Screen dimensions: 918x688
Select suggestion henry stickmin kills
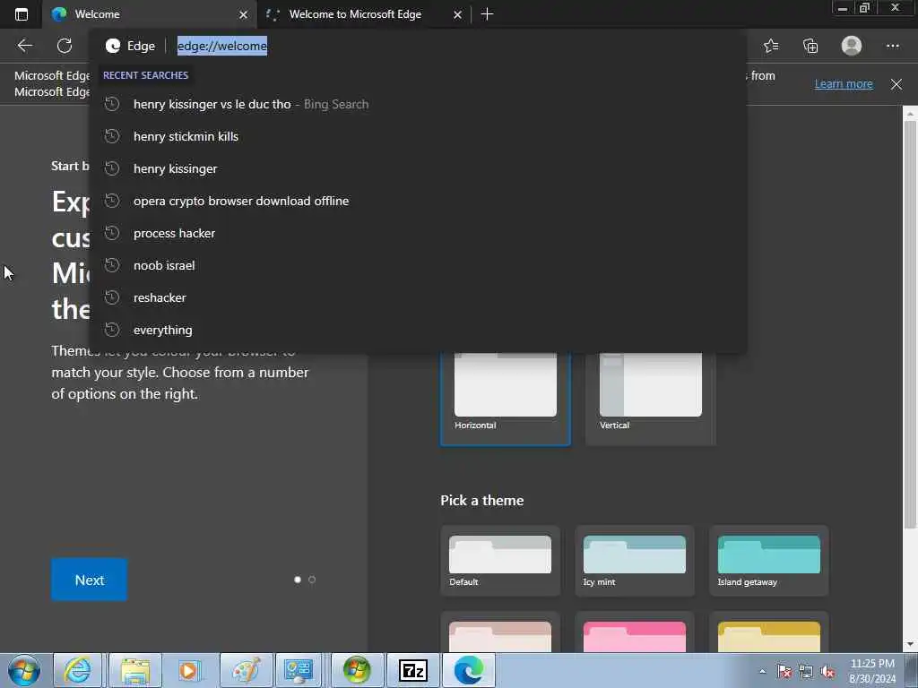coord(418,136)
